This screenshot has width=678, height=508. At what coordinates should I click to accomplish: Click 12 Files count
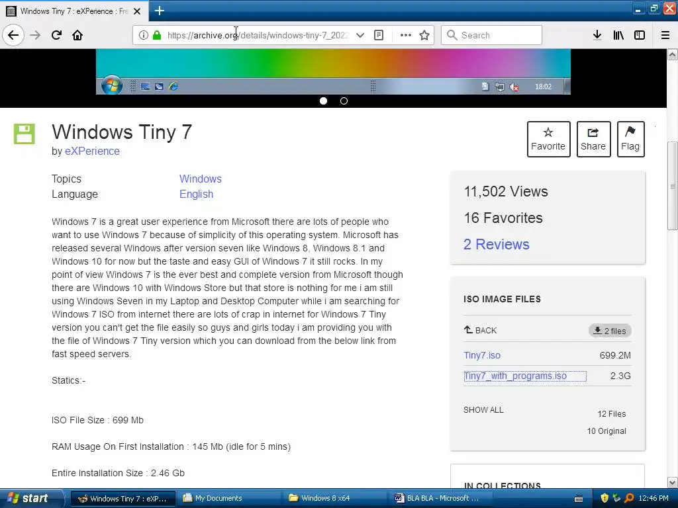pyautogui.click(x=611, y=414)
